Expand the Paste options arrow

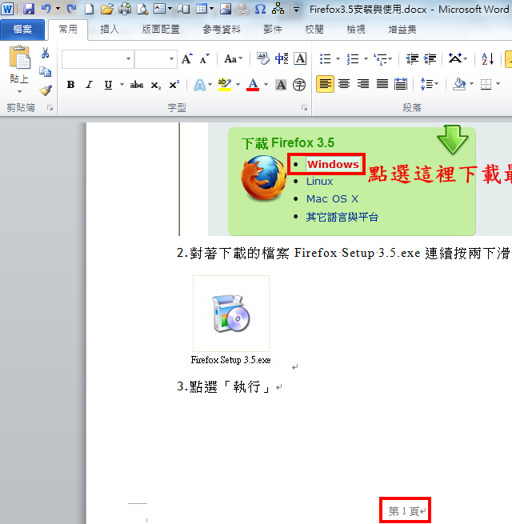[x=19, y=91]
